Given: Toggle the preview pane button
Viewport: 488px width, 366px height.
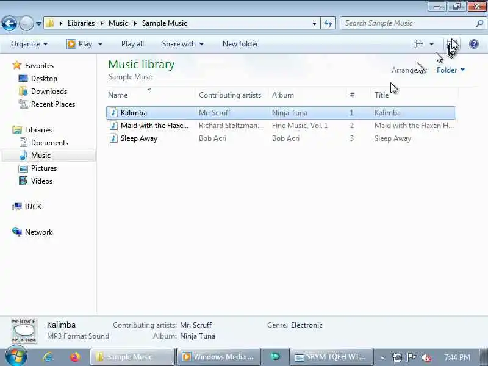Looking at the screenshot, I should (451, 44).
